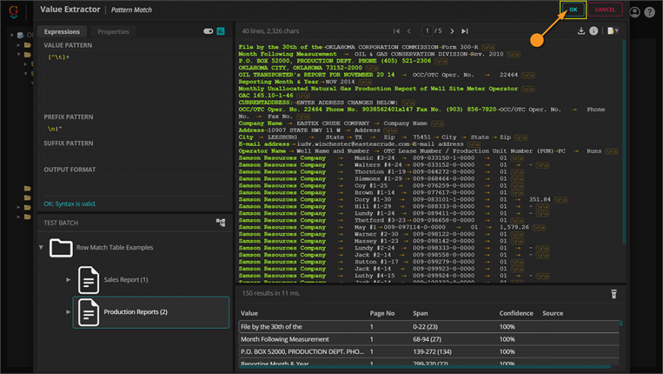Viewport: 663px width, 374px height.
Task: Go to the previous page
Action: (x=410, y=31)
